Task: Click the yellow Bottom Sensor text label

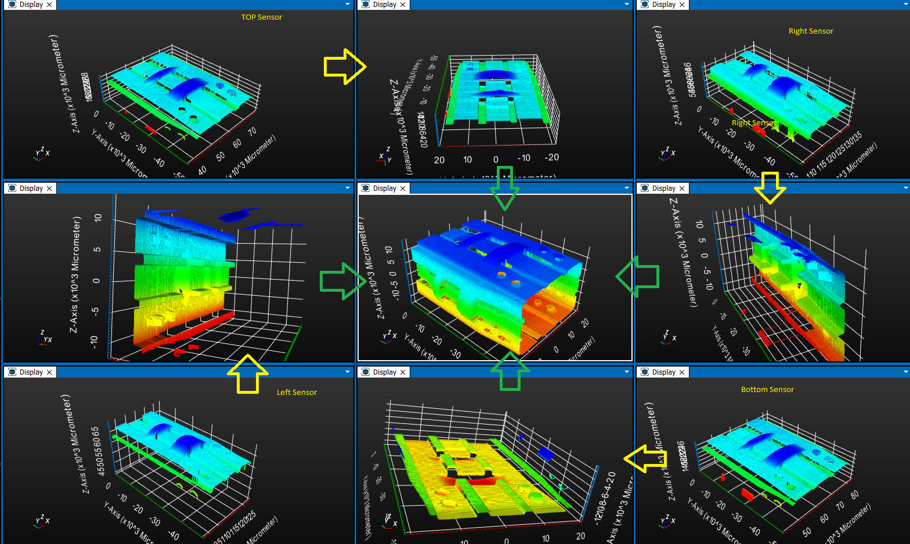Action: click(767, 390)
